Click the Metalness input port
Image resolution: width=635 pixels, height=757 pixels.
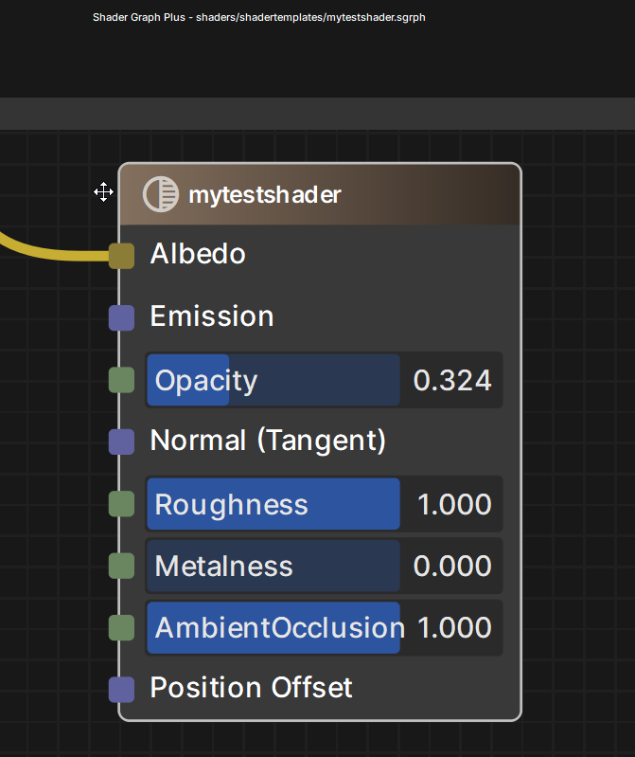pos(121,566)
